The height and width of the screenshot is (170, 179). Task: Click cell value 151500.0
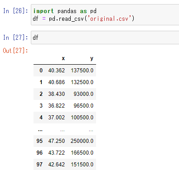click(x=82, y=165)
